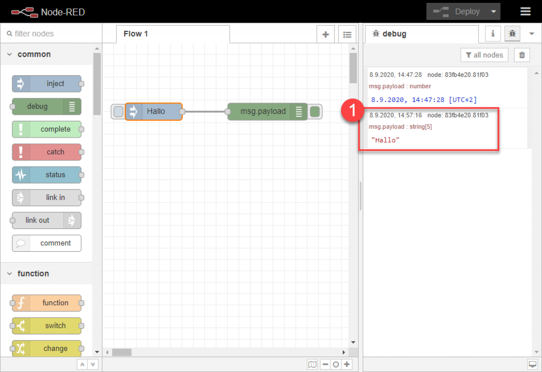Zoom in on the flow canvas
Image resolution: width=542 pixels, height=372 pixels.
(347, 364)
